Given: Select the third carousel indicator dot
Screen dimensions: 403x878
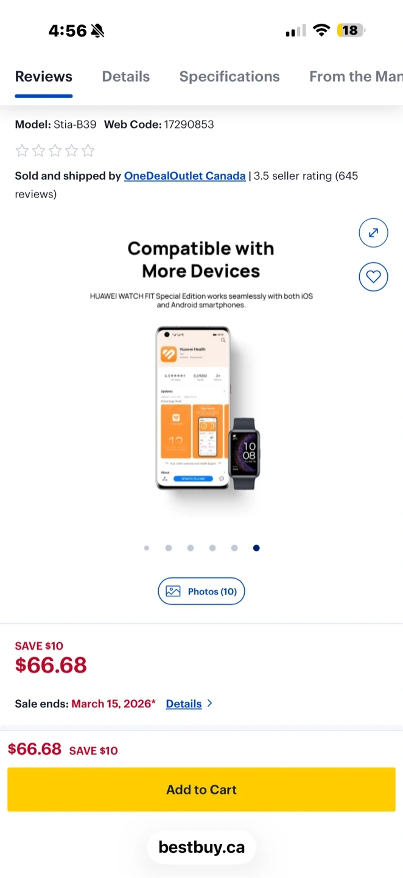Looking at the screenshot, I should 191,548.
